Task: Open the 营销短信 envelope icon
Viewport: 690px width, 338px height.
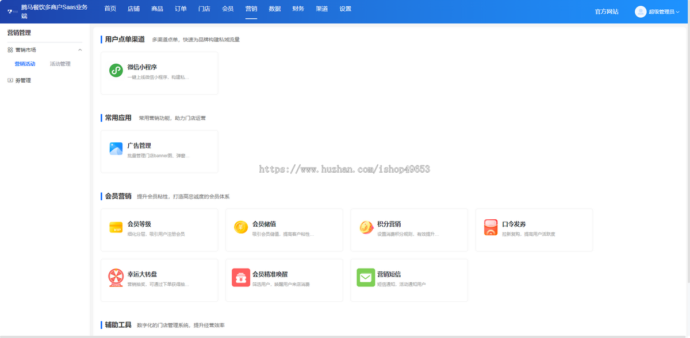Action: click(x=366, y=278)
